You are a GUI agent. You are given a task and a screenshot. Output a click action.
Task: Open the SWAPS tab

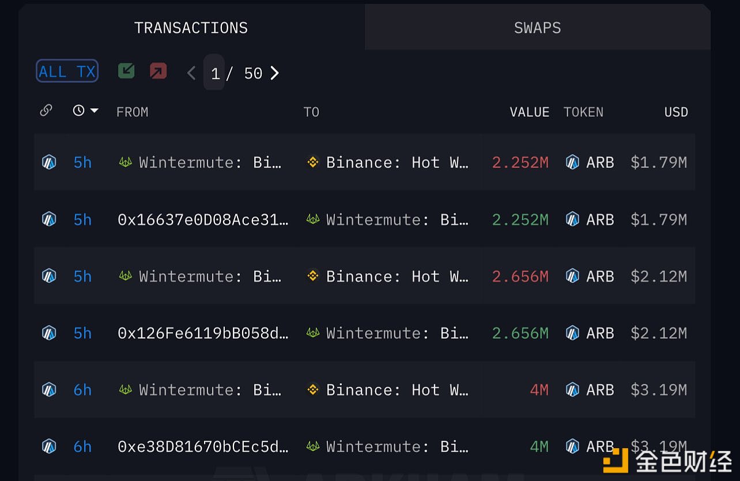(537, 28)
